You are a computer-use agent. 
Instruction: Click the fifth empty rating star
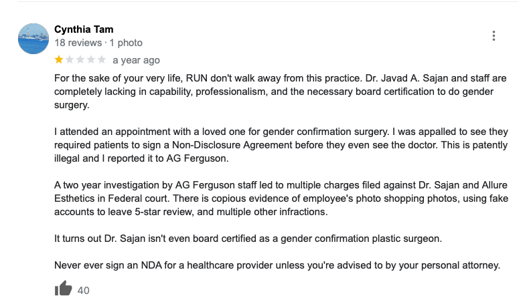(x=101, y=60)
